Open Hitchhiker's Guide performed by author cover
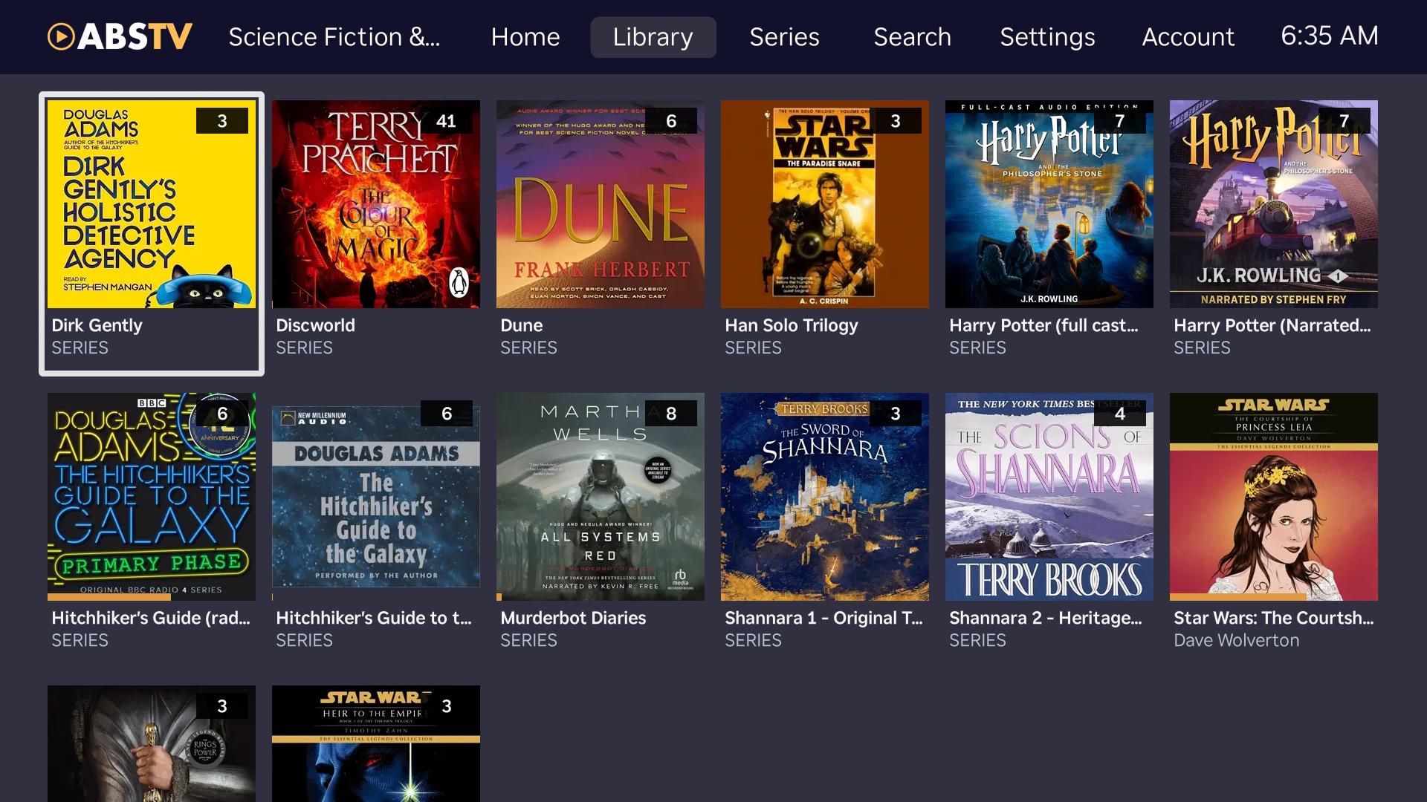Screen dimensions: 1427x802 376,497
